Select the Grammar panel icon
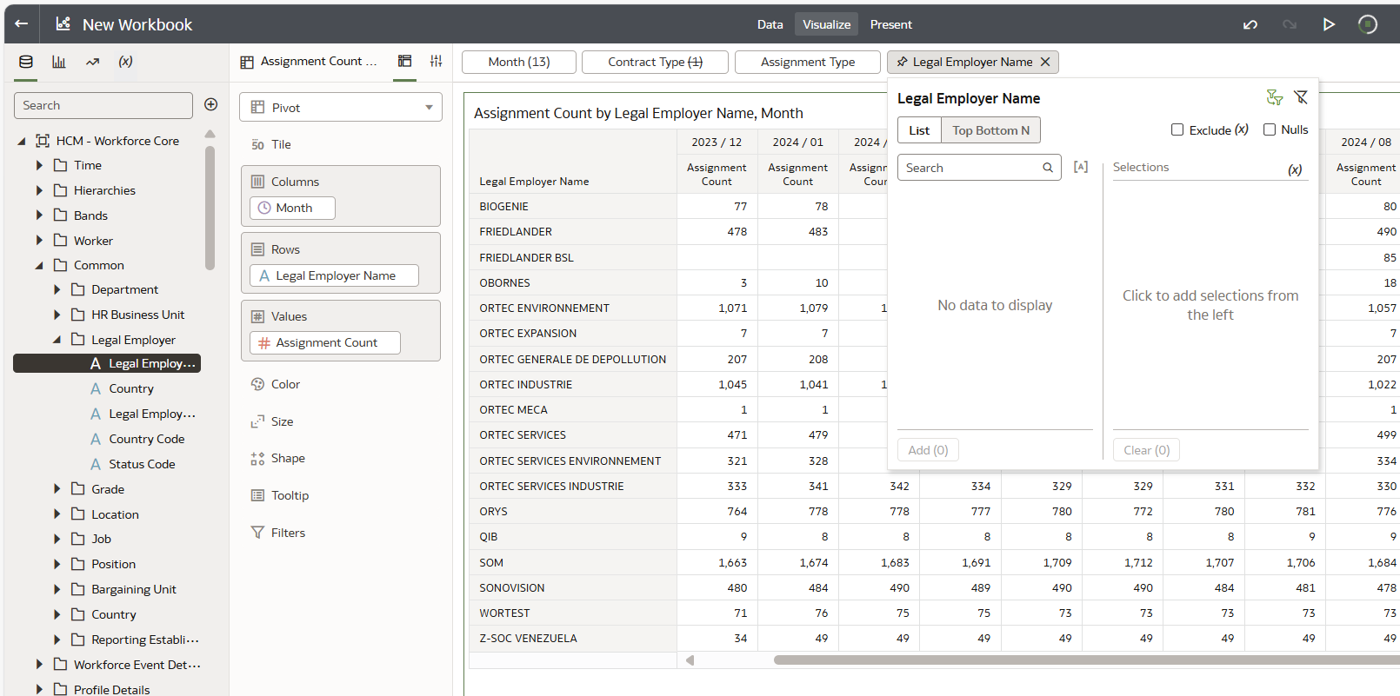Image resolution: width=1400 pixels, height=696 pixels. pyautogui.click(x=404, y=61)
